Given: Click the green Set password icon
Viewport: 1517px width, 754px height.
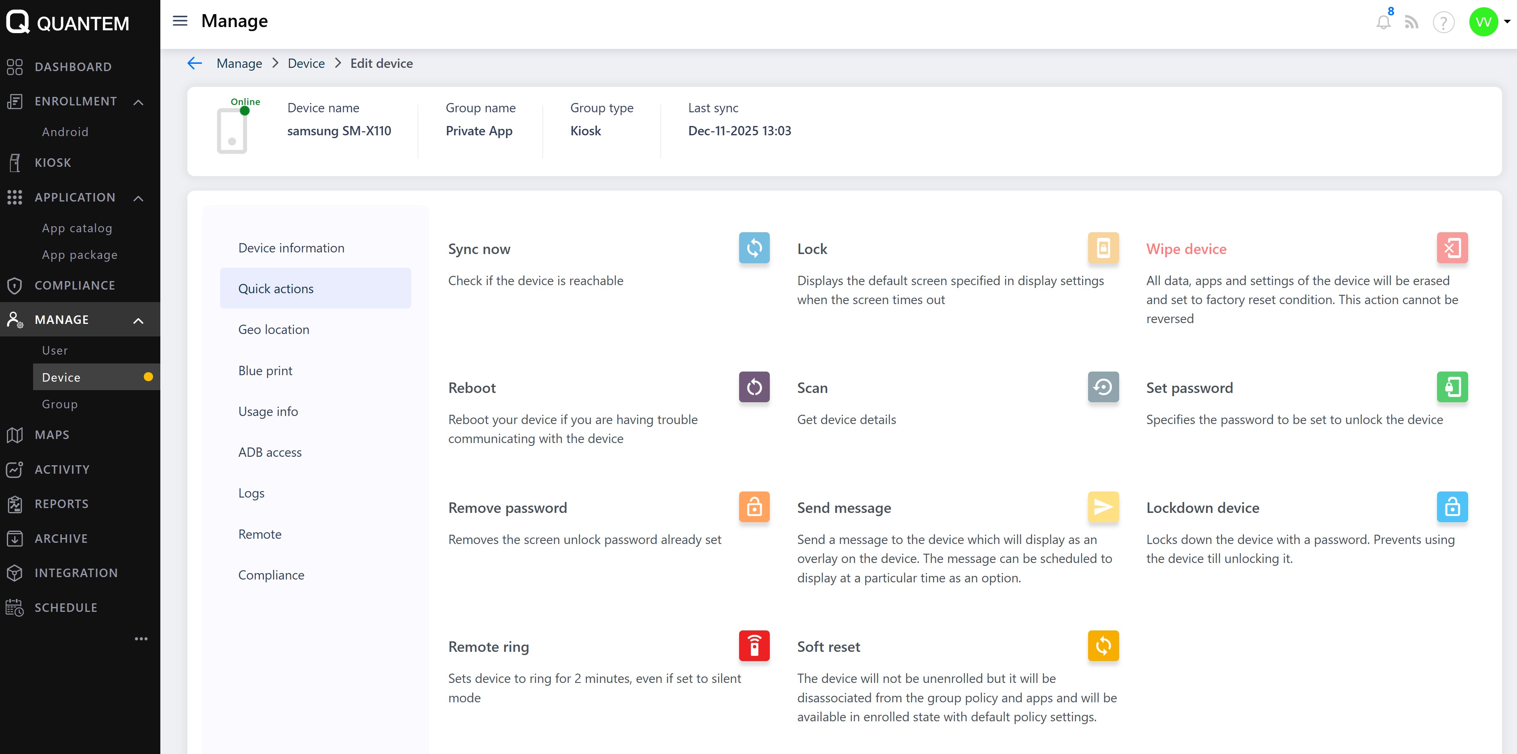Looking at the screenshot, I should 1452,387.
